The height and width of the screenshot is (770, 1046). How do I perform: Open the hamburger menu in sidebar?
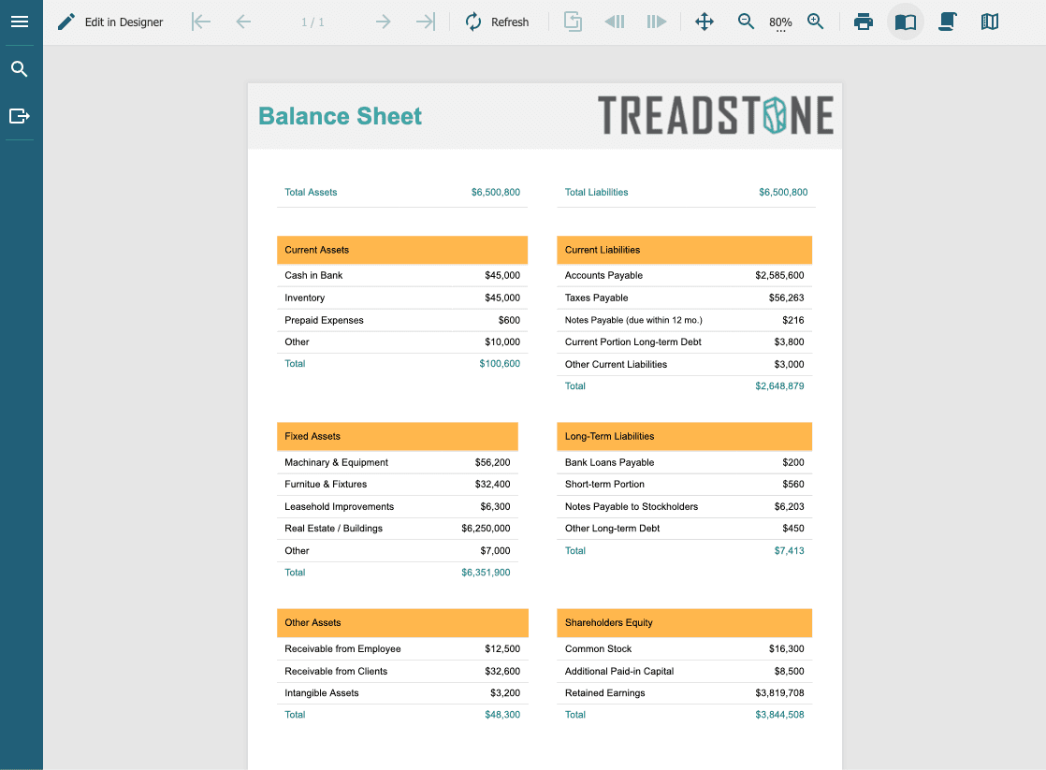pos(20,22)
